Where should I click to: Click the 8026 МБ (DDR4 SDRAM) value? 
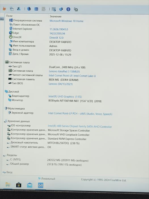tap(64, 80)
